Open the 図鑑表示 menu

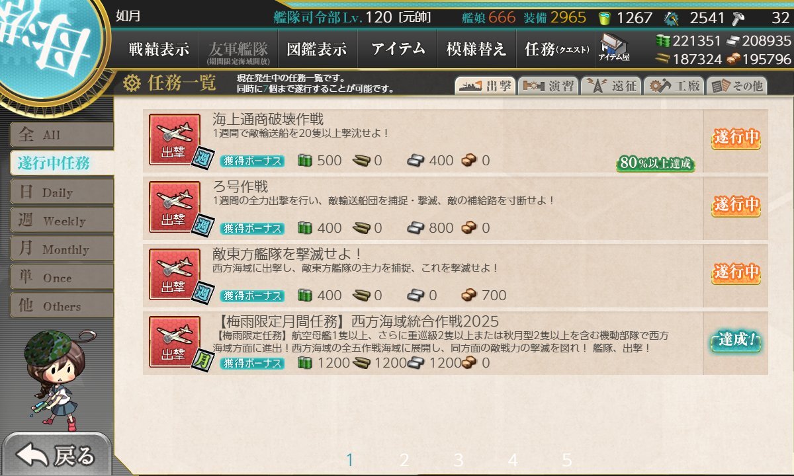pyautogui.click(x=317, y=50)
